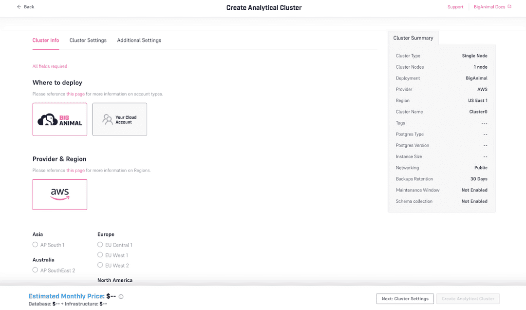This screenshot has height=310, width=526.
Task: Click the price info icon
Action: click(x=121, y=296)
